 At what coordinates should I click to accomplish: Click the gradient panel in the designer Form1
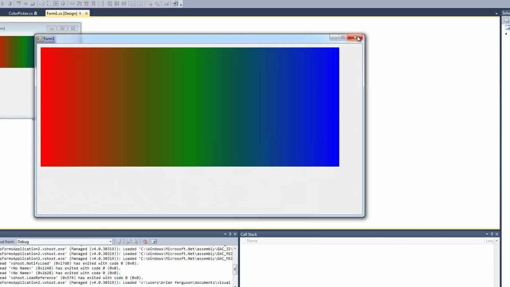17,52
